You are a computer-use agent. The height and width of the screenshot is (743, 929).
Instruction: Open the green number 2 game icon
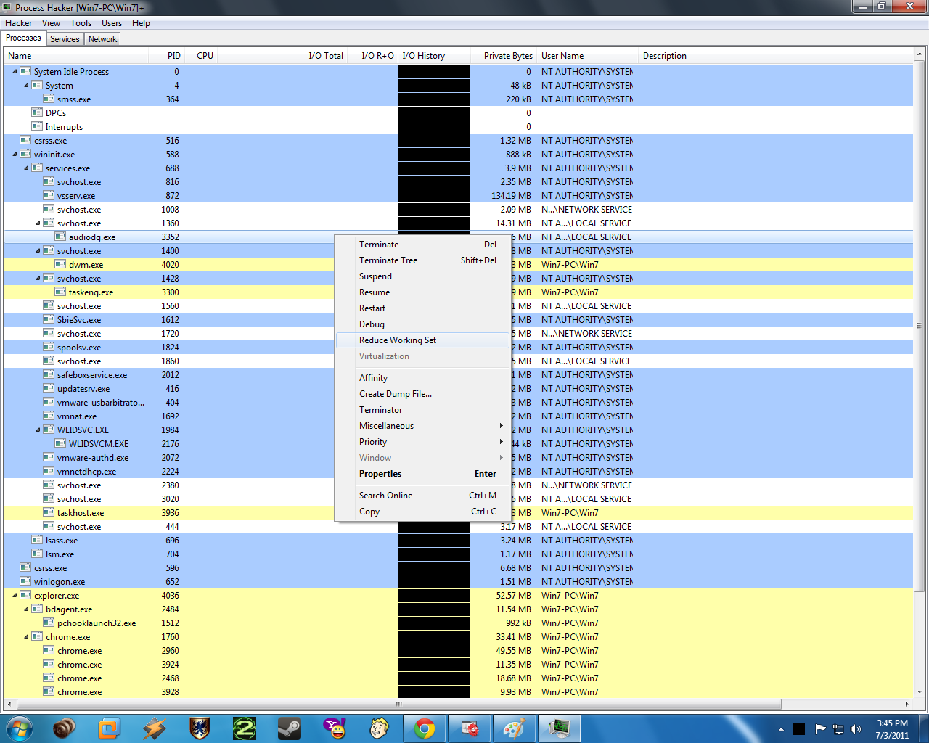(244, 728)
